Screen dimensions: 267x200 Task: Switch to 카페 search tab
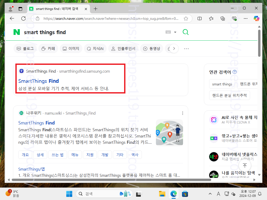48,49
